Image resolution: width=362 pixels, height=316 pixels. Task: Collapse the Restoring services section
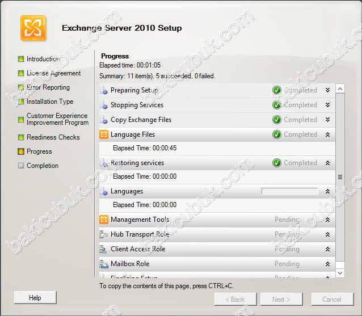(x=327, y=163)
